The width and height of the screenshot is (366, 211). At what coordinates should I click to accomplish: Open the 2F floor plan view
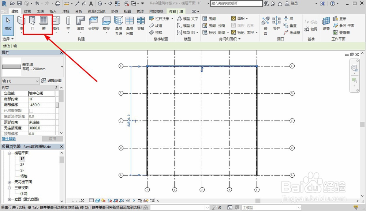(22, 164)
